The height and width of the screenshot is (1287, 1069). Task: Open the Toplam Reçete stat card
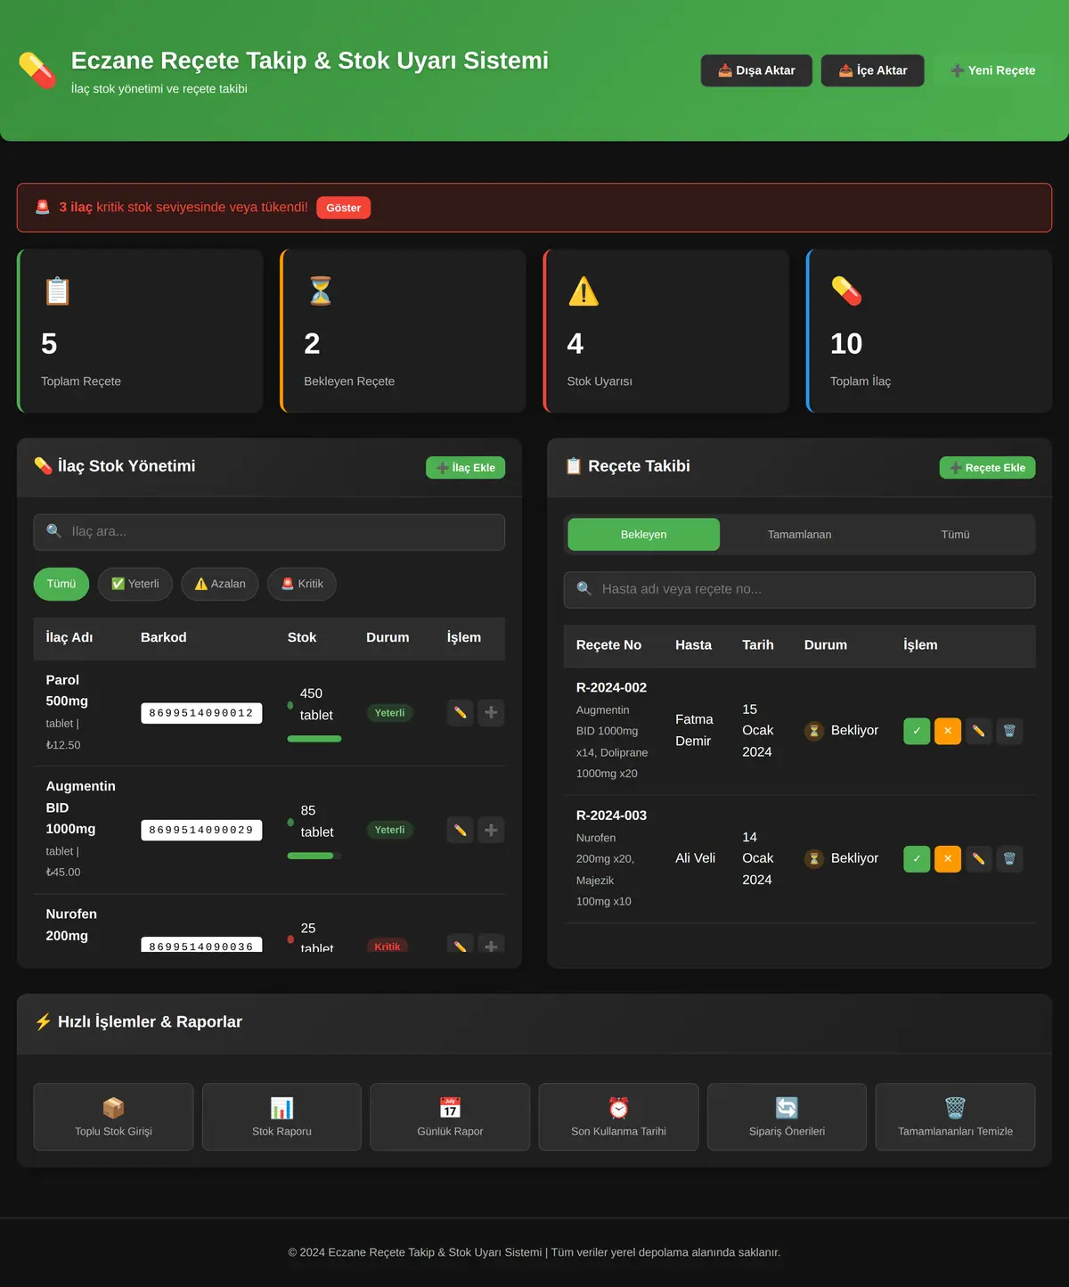click(x=140, y=331)
